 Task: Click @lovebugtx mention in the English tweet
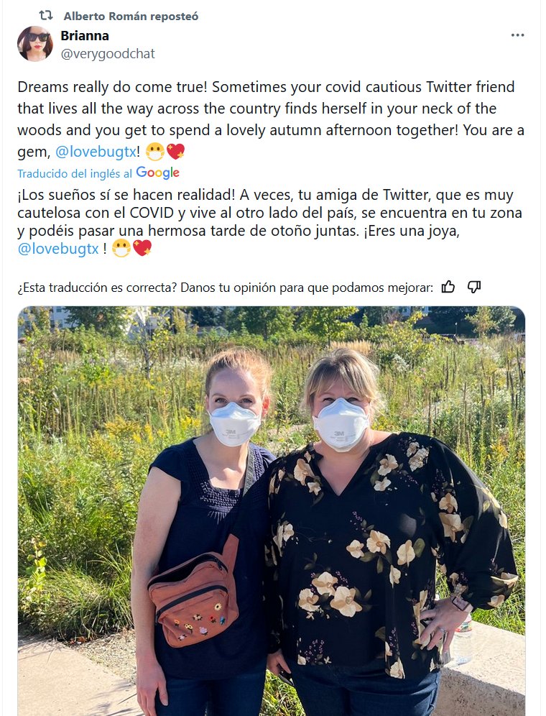96,152
